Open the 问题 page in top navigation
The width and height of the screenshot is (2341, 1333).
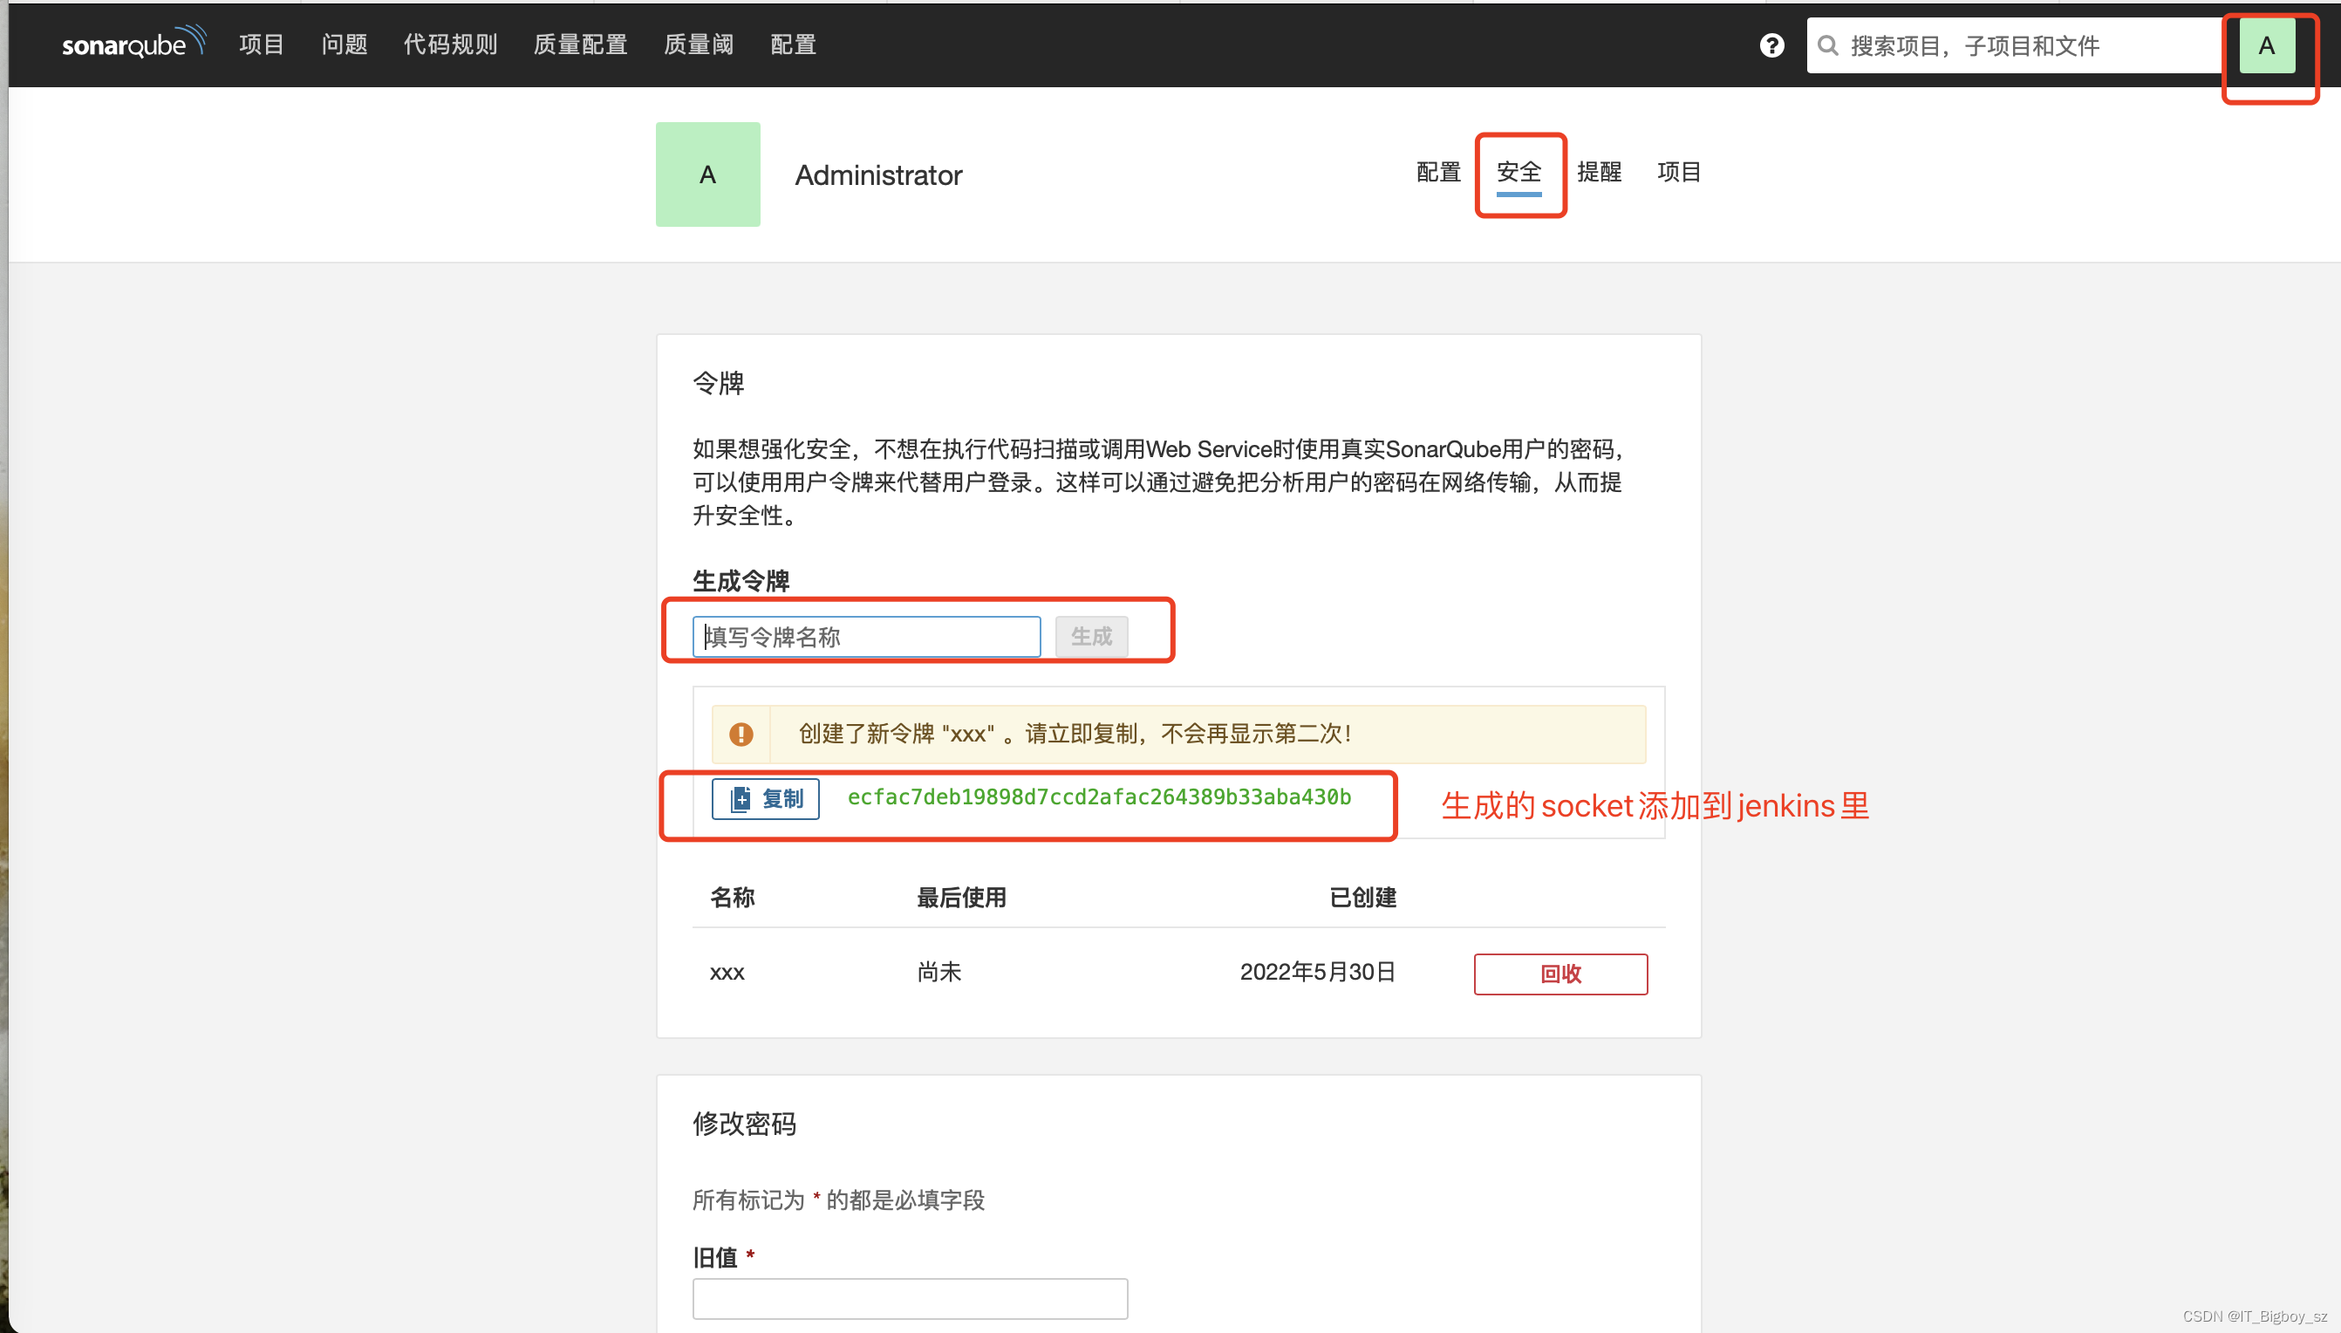[345, 44]
